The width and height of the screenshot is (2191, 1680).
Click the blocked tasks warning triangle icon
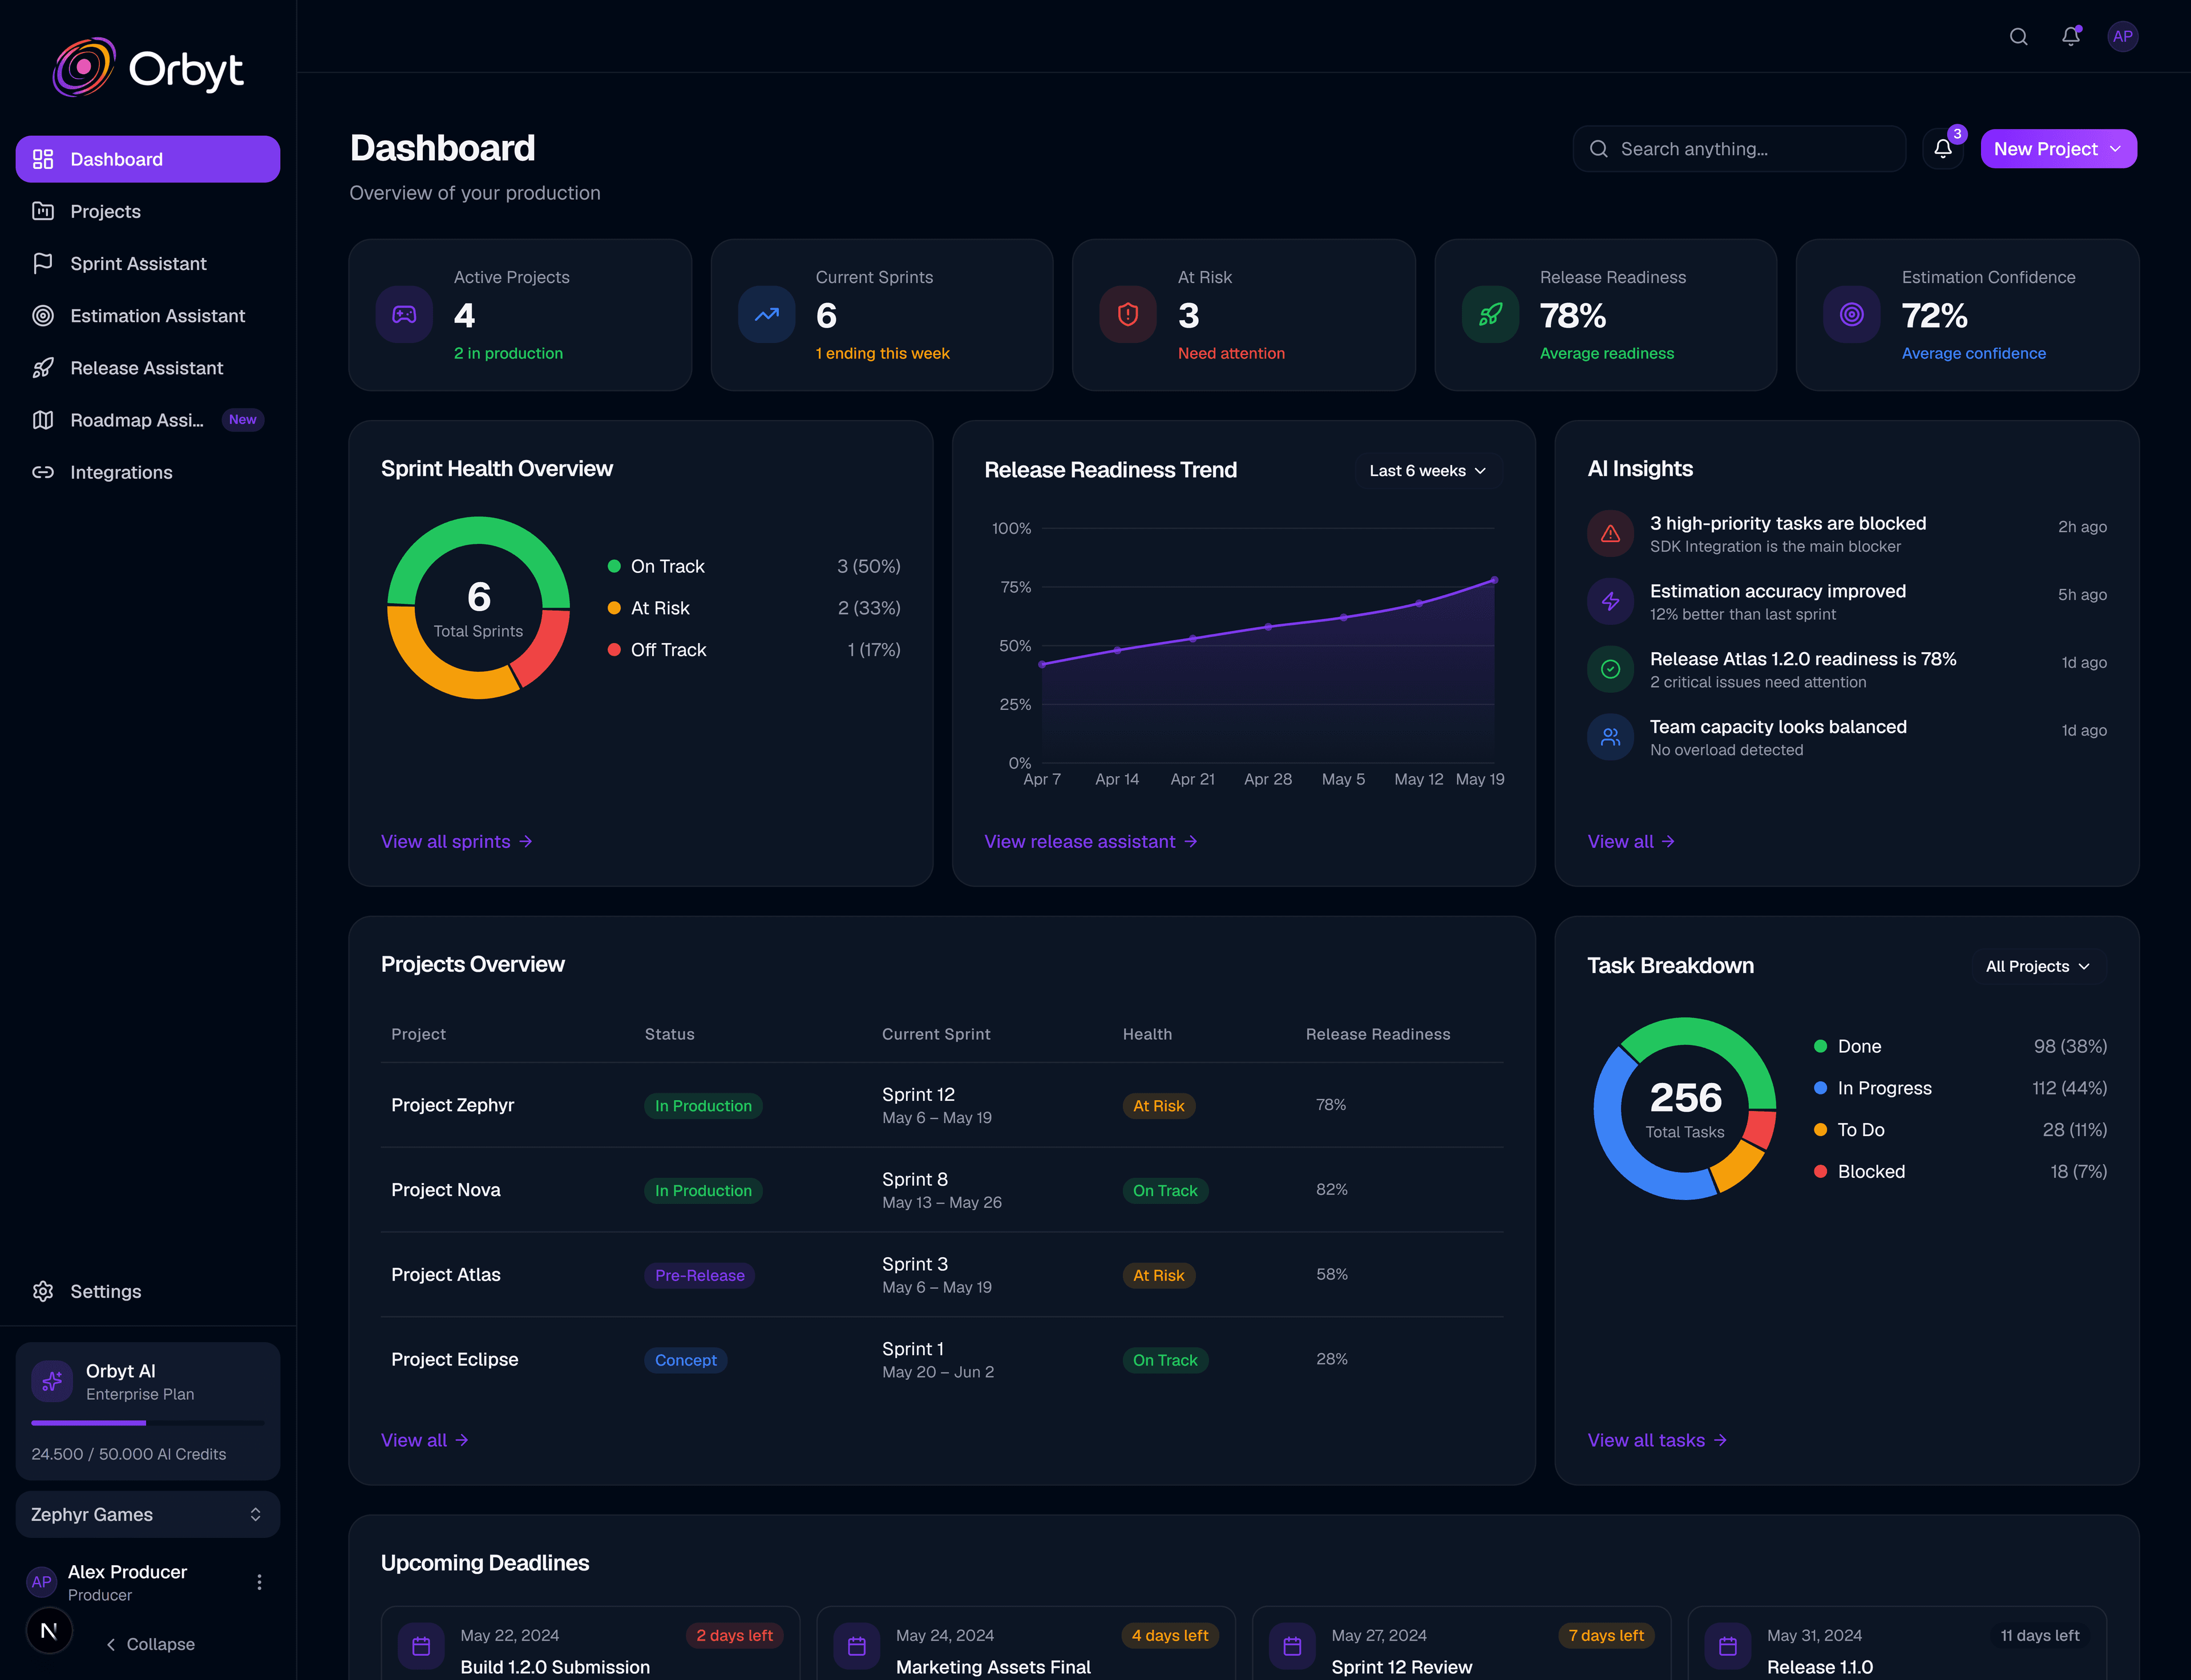pos(1611,534)
